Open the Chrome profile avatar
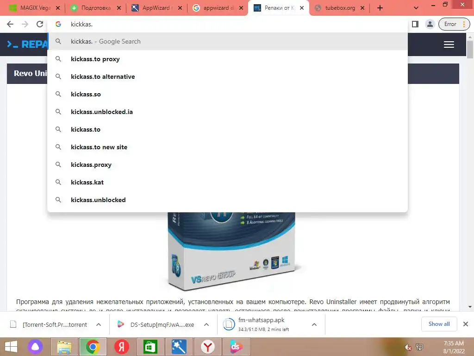This screenshot has width=474, height=356. [x=430, y=24]
